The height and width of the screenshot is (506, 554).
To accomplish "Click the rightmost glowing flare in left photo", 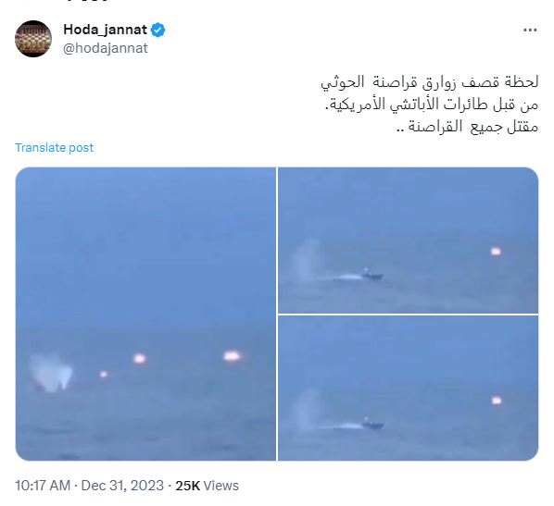I will [x=233, y=356].
